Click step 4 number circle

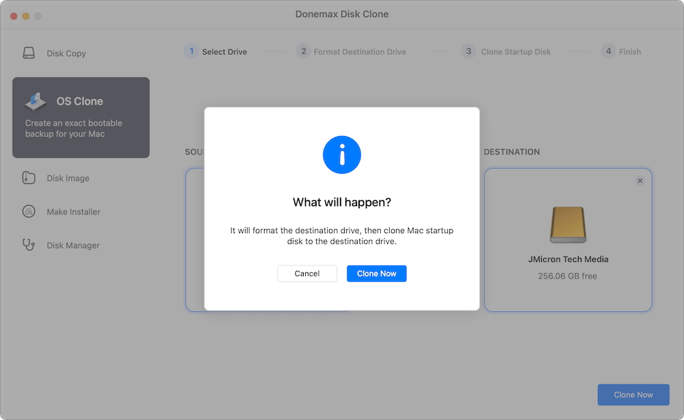pyautogui.click(x=608, y=51)
